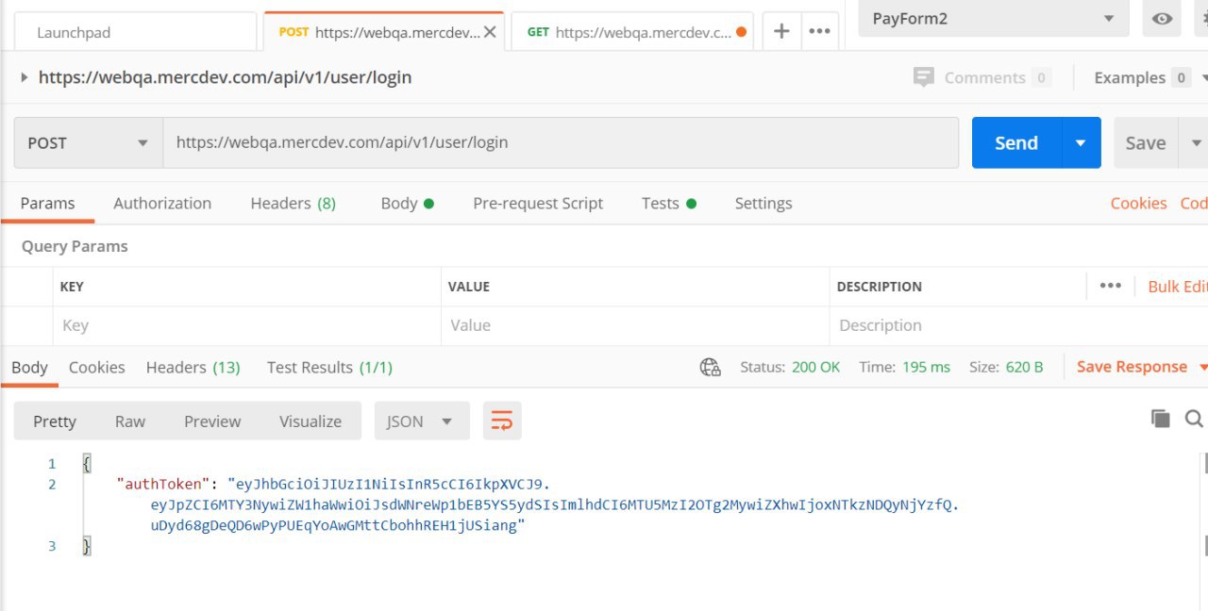
Task: Open the Comments panel
Action: pos(982,77)
